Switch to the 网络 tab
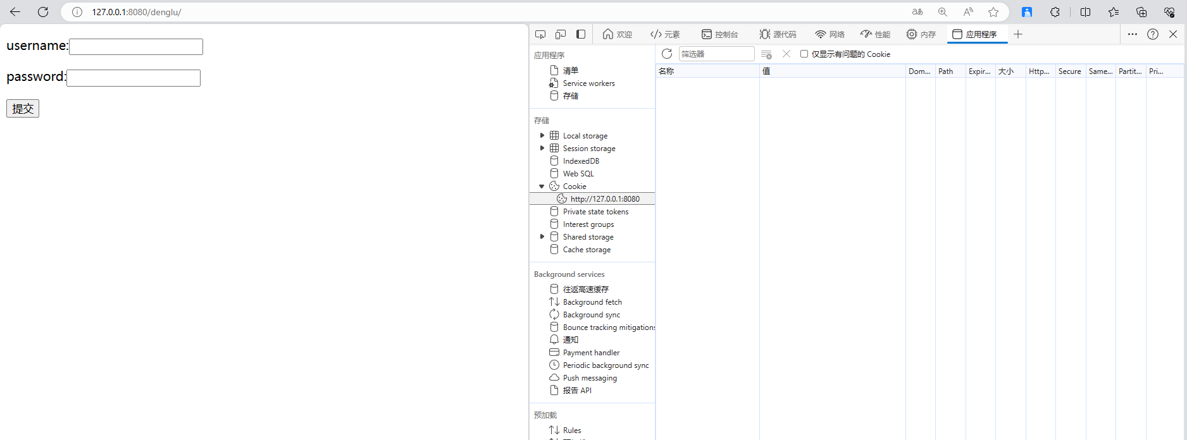Image resolution: width=1187 pixels, height=440 pixels. tap(830, 34)
